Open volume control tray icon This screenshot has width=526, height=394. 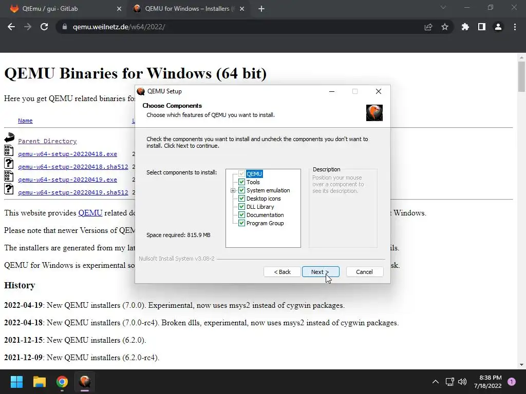(x=462, y=382)
